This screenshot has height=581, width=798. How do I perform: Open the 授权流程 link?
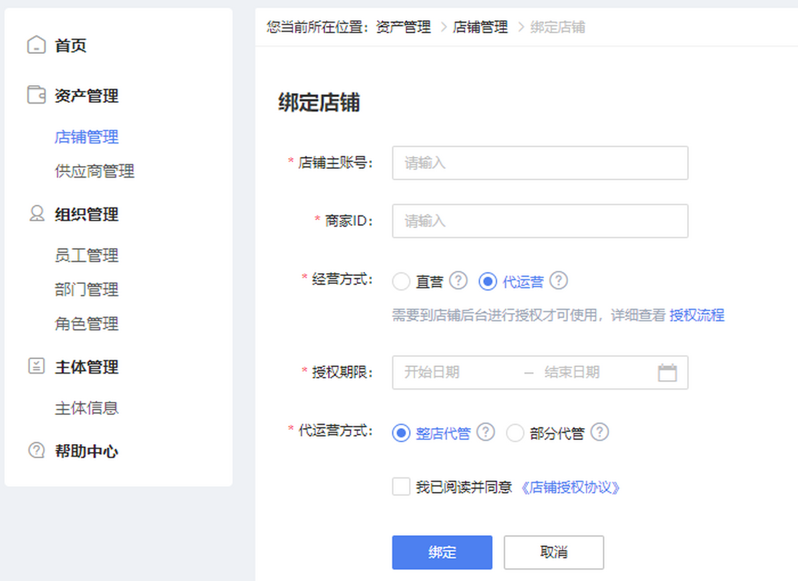696,314
